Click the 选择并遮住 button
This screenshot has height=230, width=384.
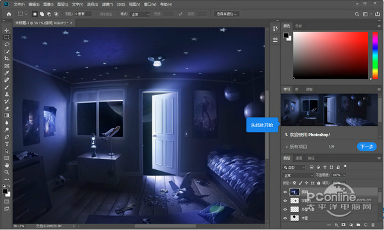click(x=227, y=14)
